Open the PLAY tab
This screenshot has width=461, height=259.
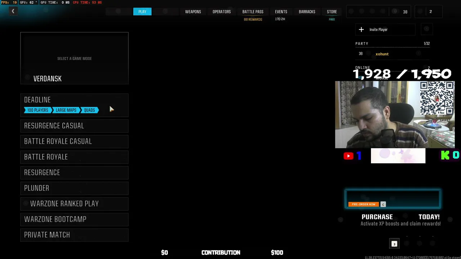(x=142, y=12)
